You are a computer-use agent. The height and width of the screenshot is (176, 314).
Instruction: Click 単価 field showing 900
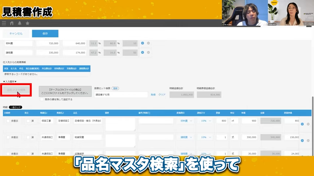pyautogui.click(x=250, y=121)
